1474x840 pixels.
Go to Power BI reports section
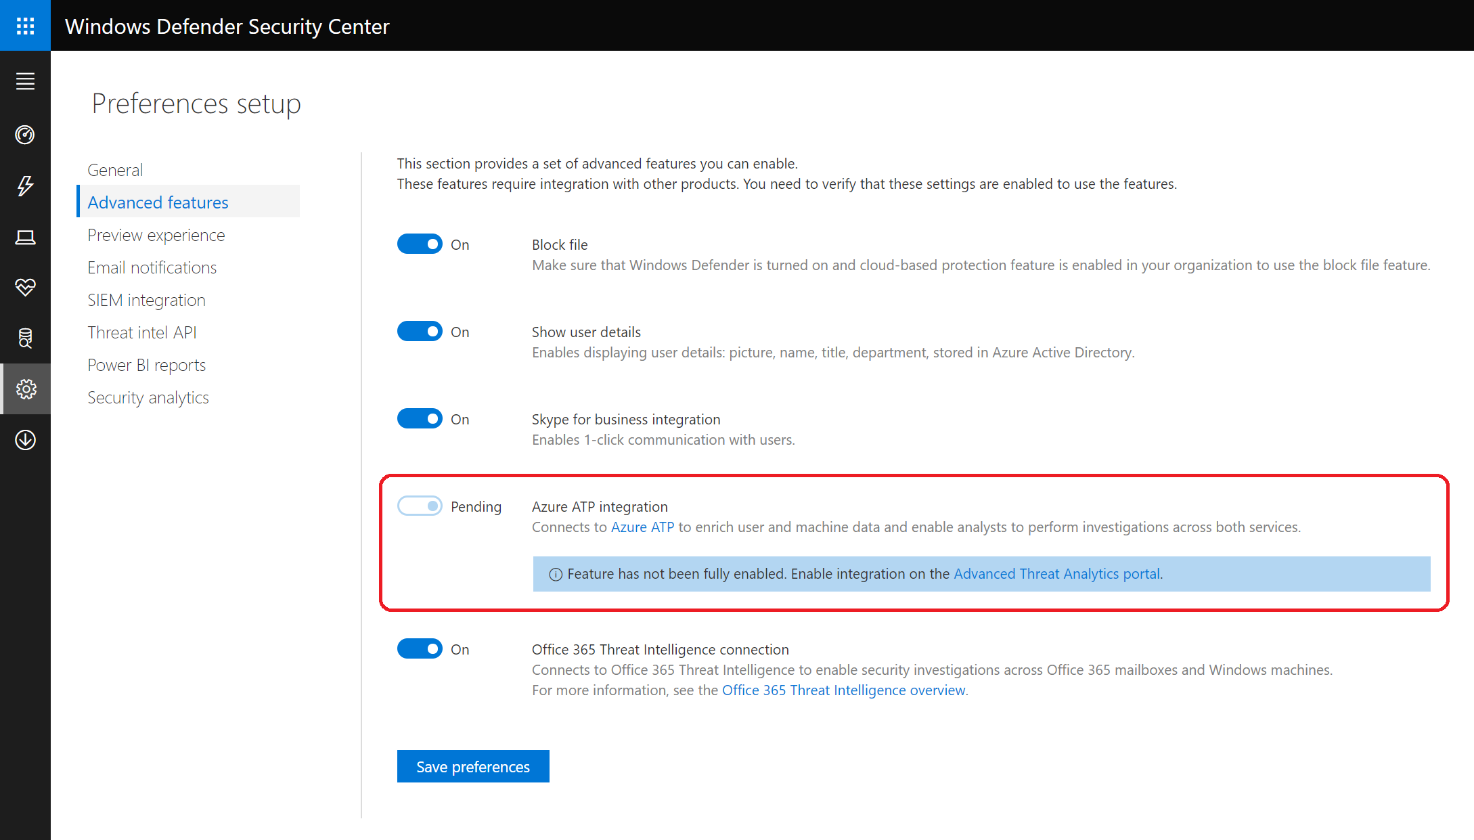coord(146,365)
